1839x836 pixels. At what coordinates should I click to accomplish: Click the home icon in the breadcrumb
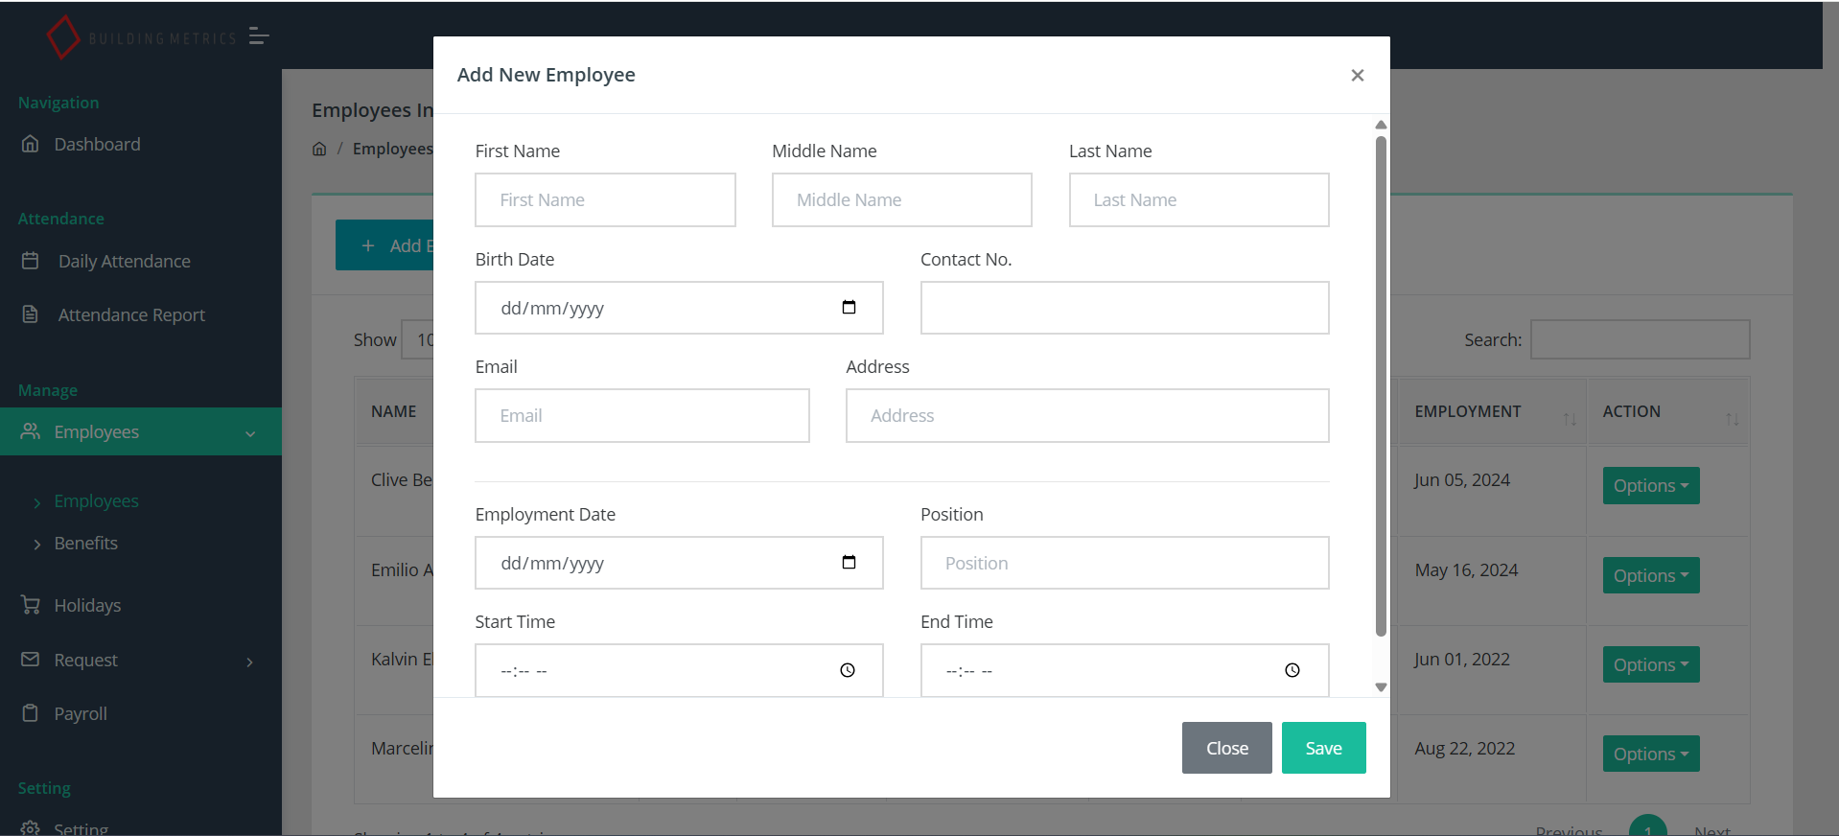pyautogui.click(x=319, y=149)
